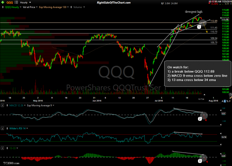Image resolution: width=232 pixels, height=166 pixels.
Task: Click the 'divergent high' text annotation
Action: [x=194, y=12]
